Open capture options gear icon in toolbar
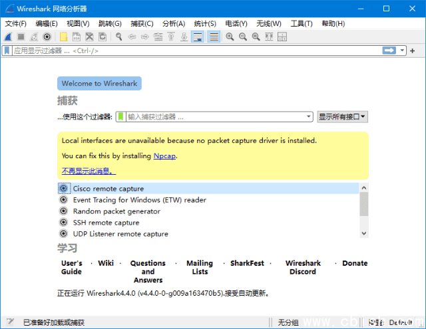Image resolution: width=426 pixels, height=329 pixels. point(47,37)
